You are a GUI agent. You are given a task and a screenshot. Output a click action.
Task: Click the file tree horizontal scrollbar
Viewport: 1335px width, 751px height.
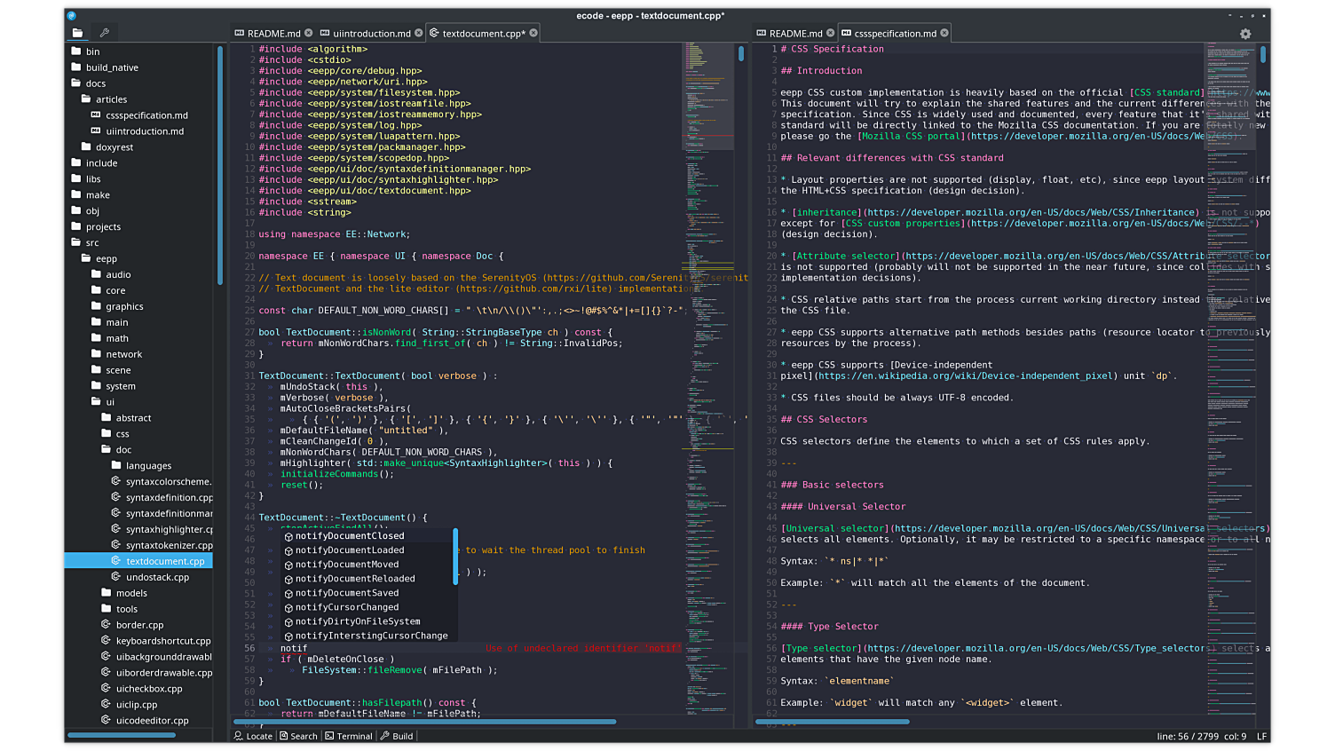pos(122,735)
